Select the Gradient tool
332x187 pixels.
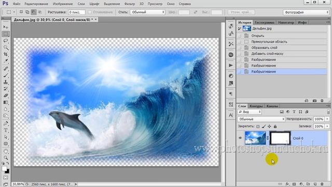(x=6, y=102)
